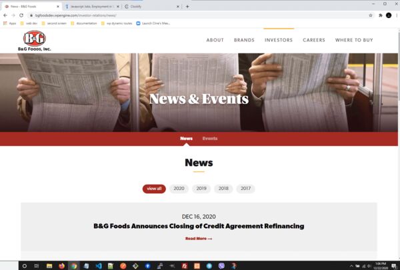The width and height of the screenshot is (400, 270).
Task: Open the INVESTORS menu
Action: point(279,40)
